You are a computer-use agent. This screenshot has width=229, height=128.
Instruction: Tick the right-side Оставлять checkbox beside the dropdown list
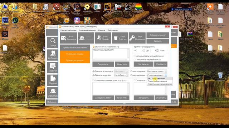[x=135, y=80]
